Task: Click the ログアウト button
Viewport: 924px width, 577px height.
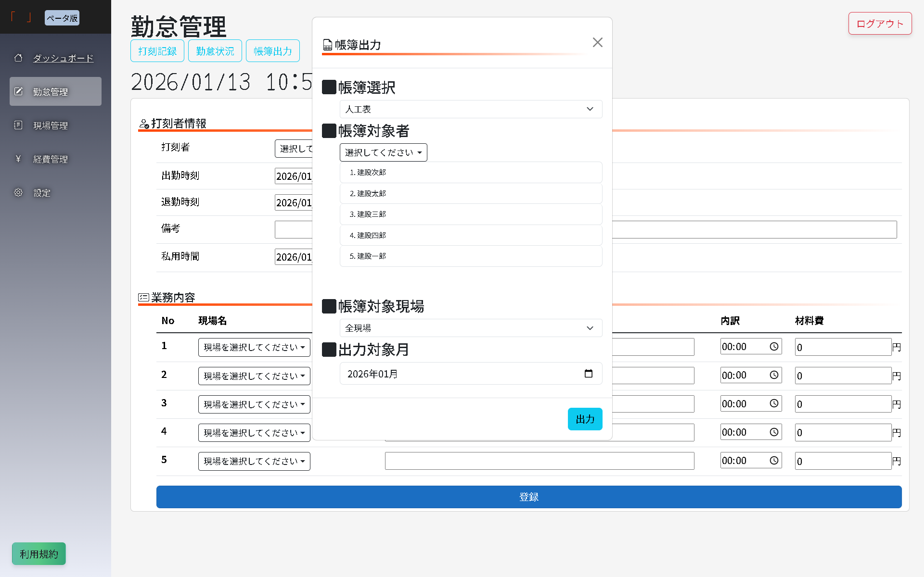Action: (879, 23)
